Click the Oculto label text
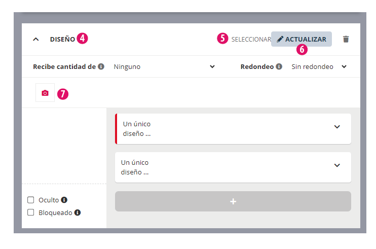 point(49,200)
